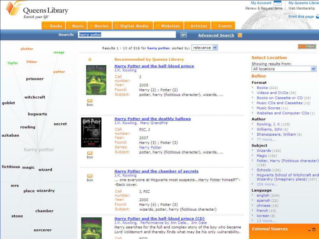This screenshot has height=239, width=319.
Task: Click word 'sorcerer' in the word cloud
Action: click(42, 230)
